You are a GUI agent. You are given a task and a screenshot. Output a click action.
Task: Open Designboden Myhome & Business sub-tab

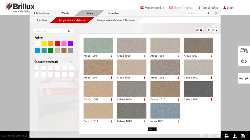(116, 20)
